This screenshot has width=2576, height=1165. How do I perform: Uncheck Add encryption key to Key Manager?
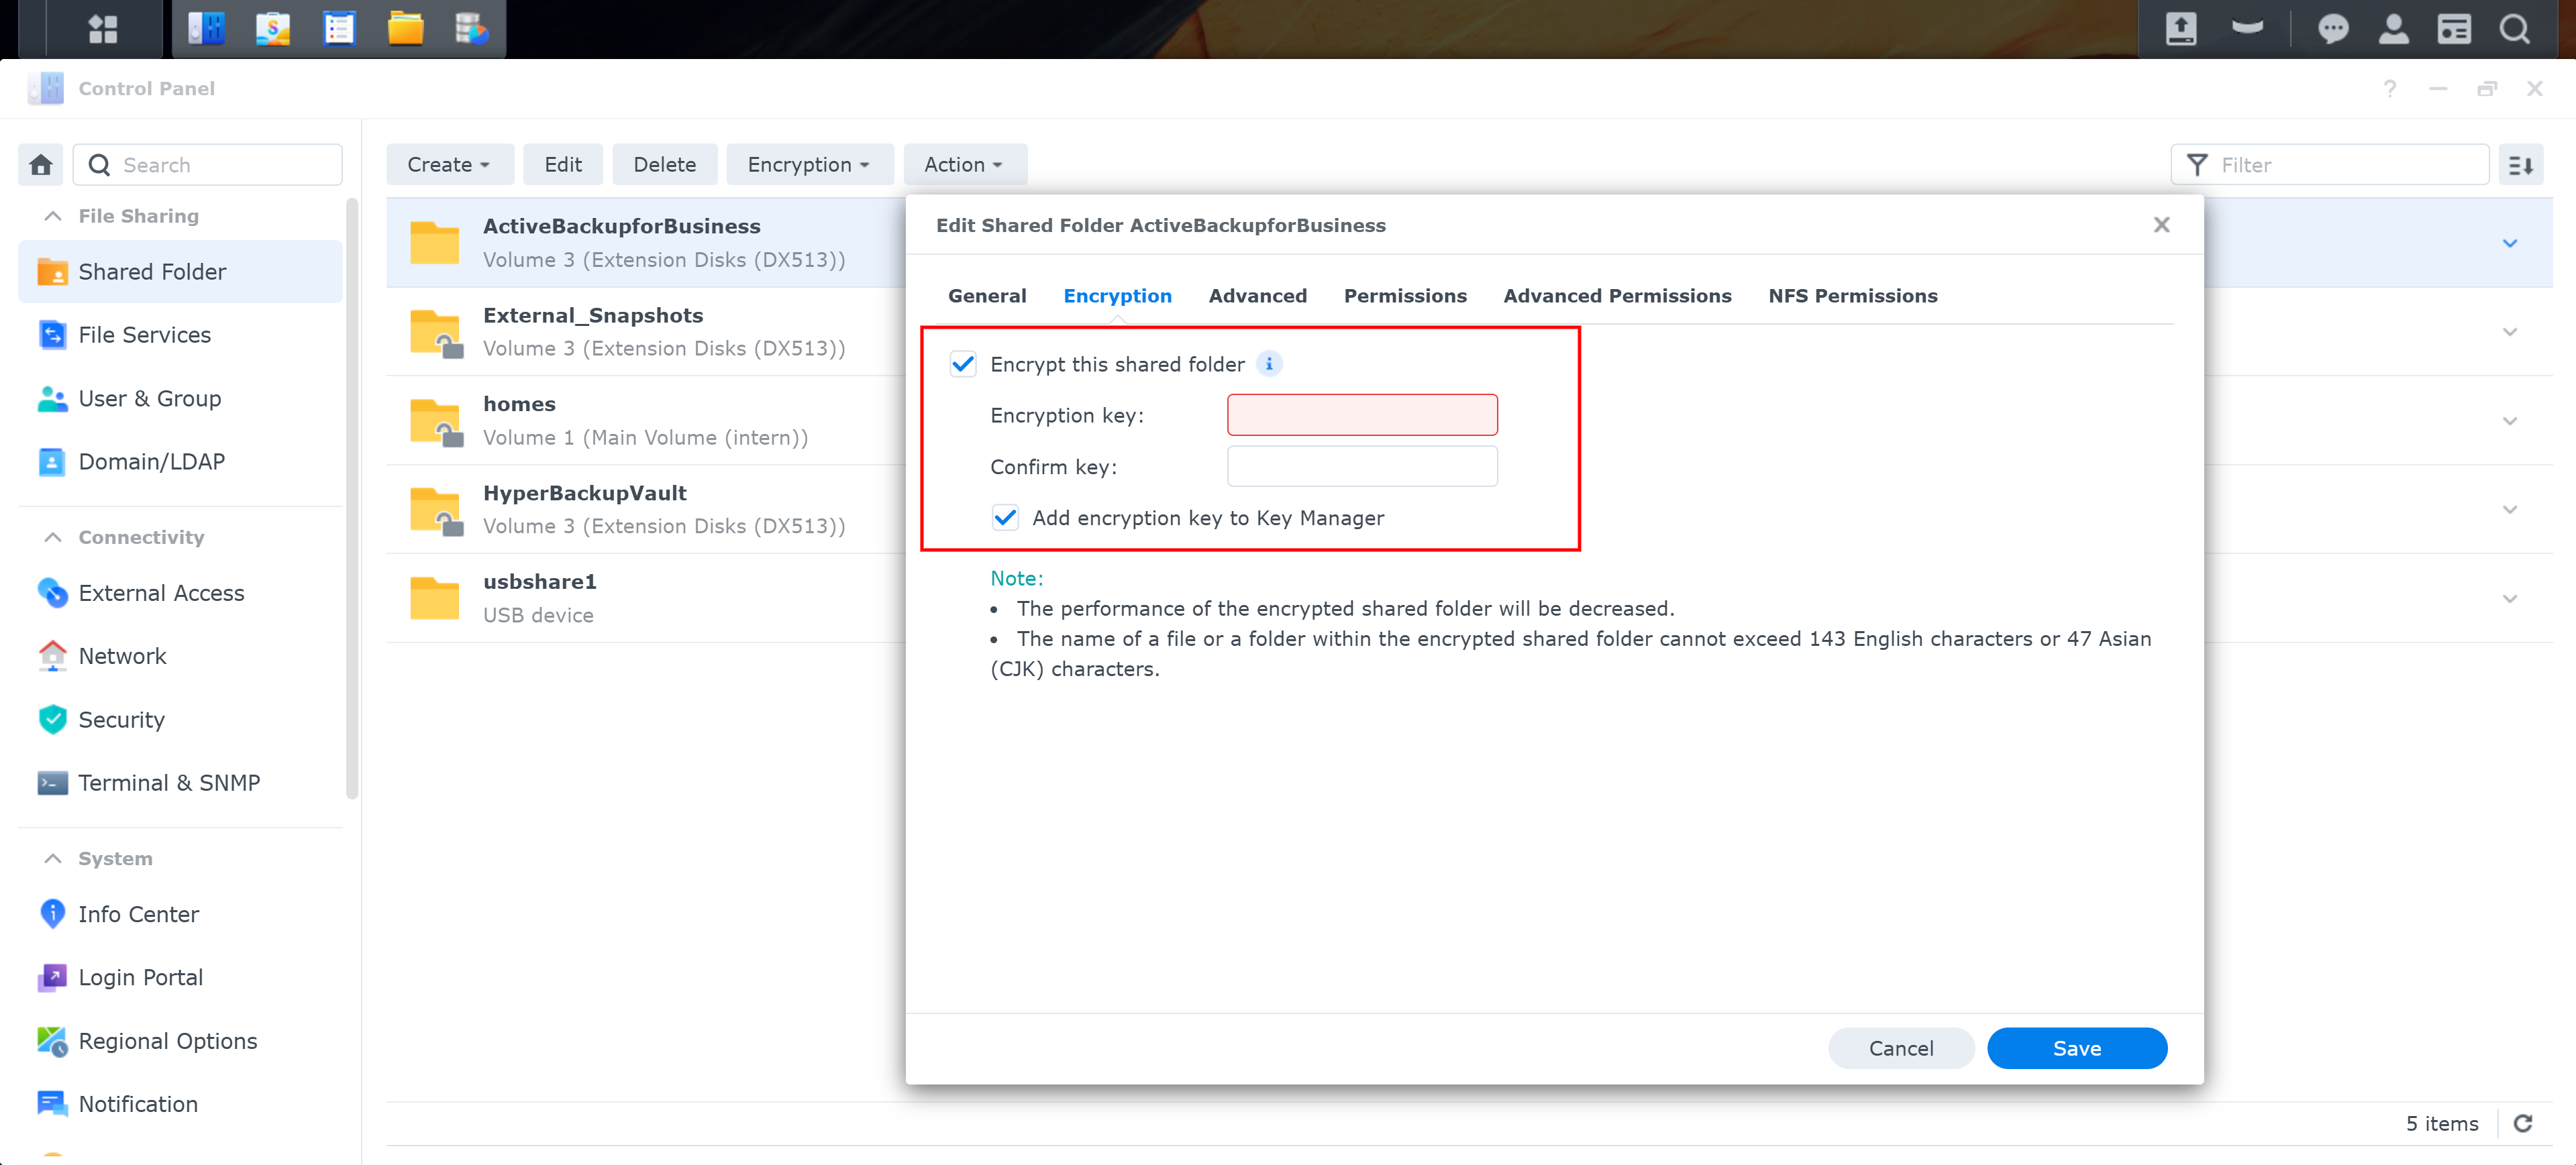coord(1005,518)
